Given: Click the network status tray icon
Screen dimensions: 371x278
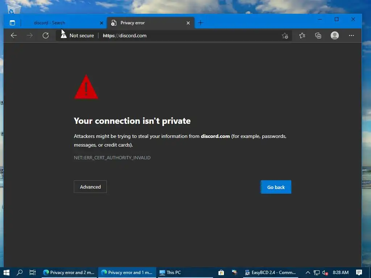Looking at the screenshot, I should coord(317,273).
